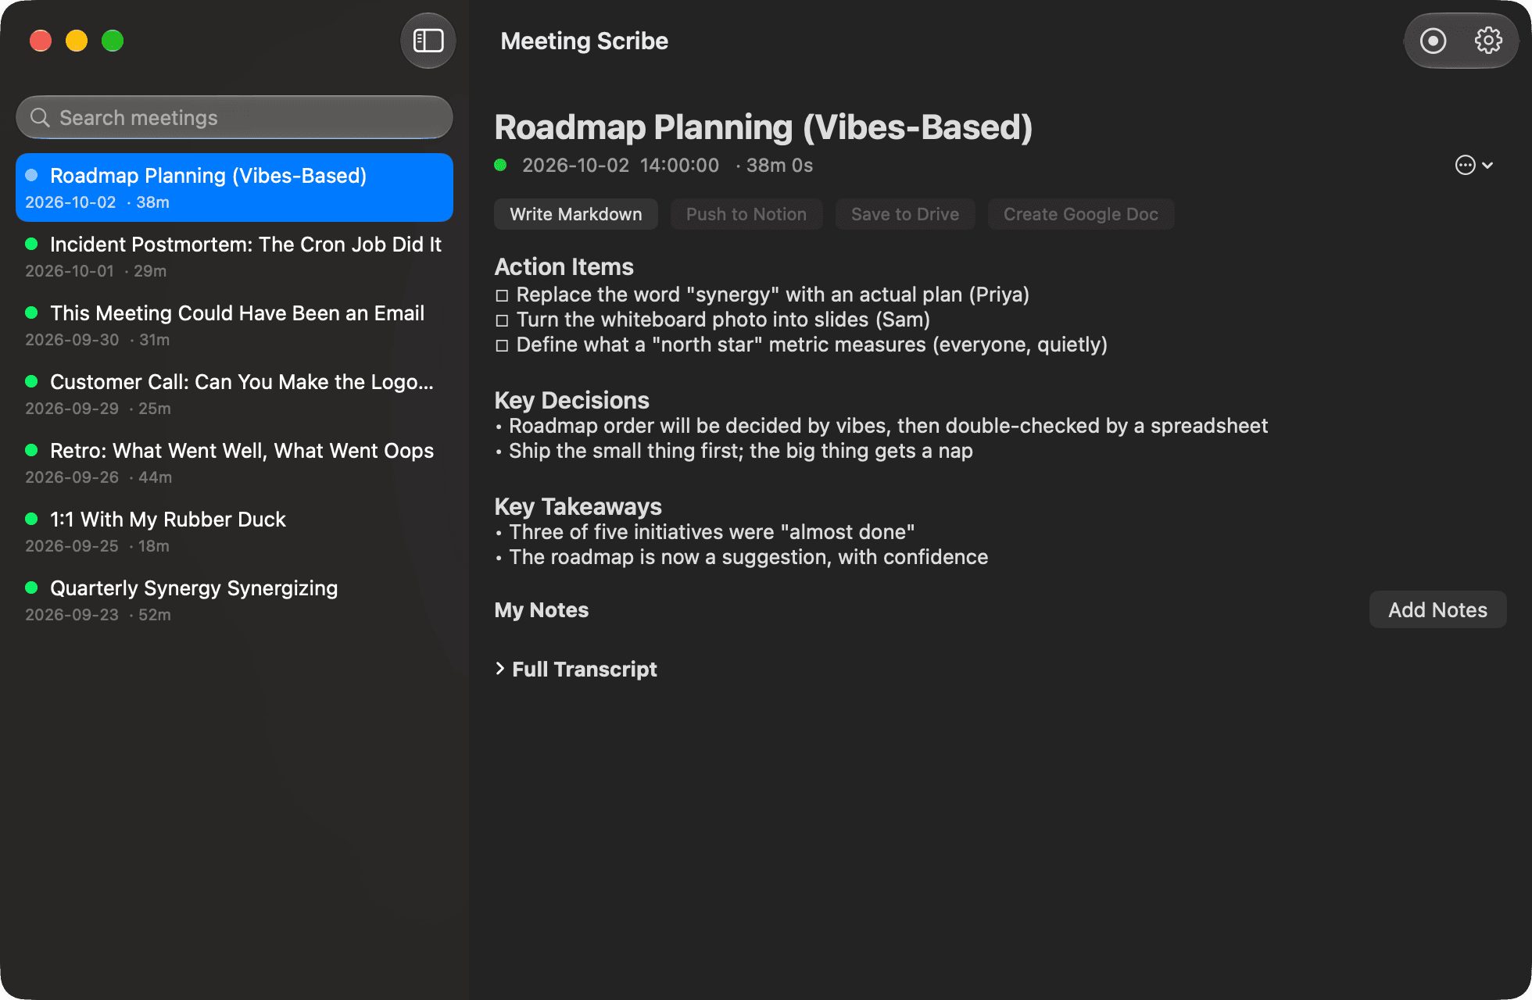
Task: Click the Write Markdown button
Action: 576,214
